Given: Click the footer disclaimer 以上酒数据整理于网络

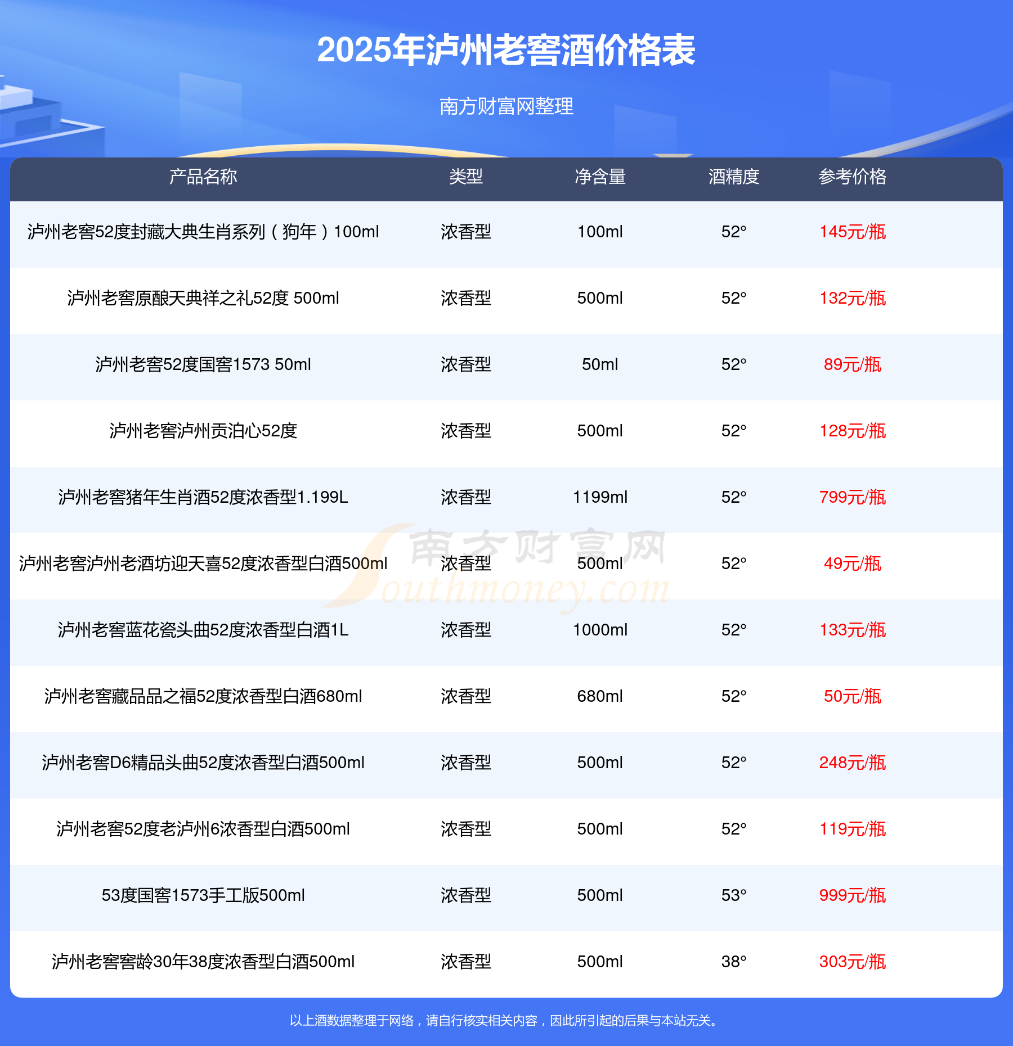Looking at the screenshot, I should pyautogui.click(x=352, y=1020).
